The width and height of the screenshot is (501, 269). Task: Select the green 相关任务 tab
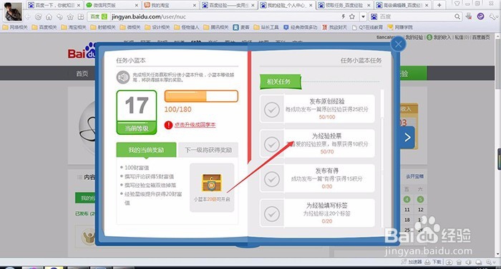pyautogui.click(x=280, y=81)
